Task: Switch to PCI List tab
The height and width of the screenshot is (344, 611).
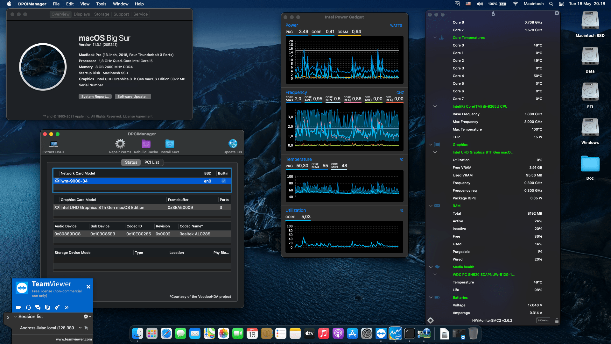Action: 151,162
